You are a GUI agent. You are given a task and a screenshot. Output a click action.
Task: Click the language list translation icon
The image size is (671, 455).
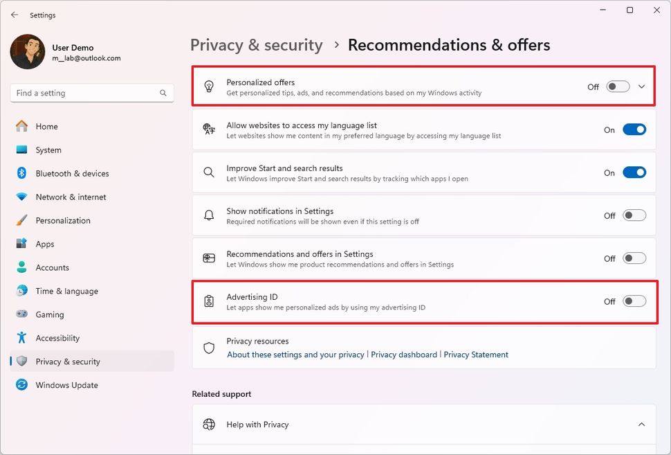tap(208, 129)
